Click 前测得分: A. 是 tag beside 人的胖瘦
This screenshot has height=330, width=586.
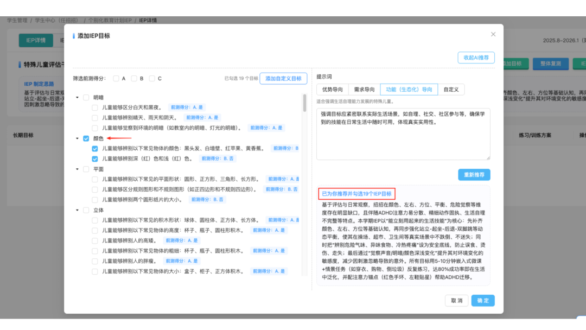(x=182, y=261)
